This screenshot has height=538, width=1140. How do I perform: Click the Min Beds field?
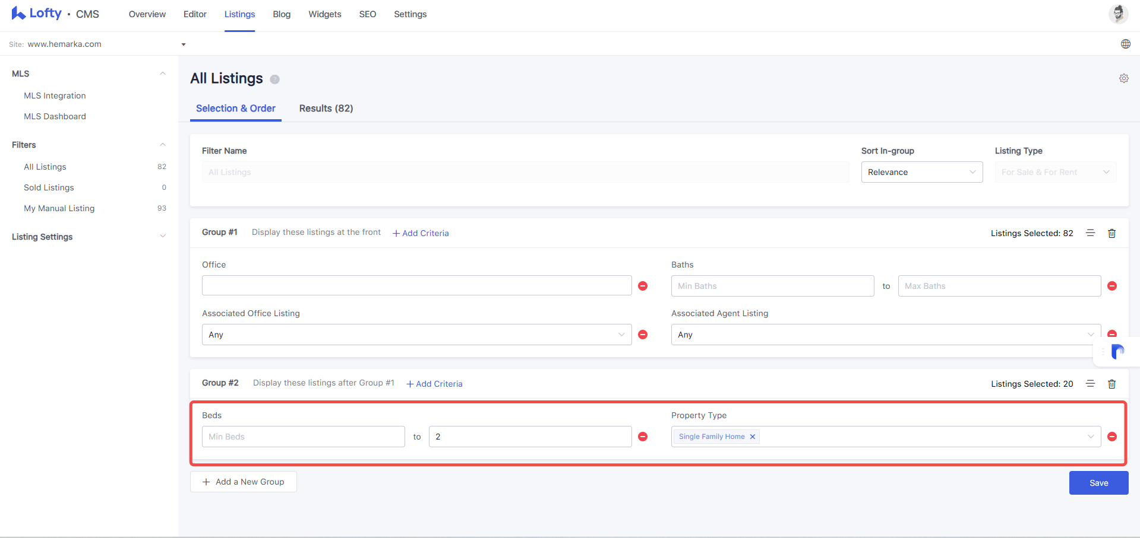[x=303, y=437]
